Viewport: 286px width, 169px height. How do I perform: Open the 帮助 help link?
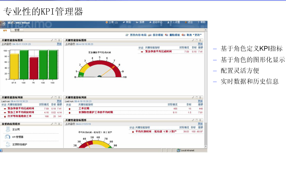tap(203, 22)
